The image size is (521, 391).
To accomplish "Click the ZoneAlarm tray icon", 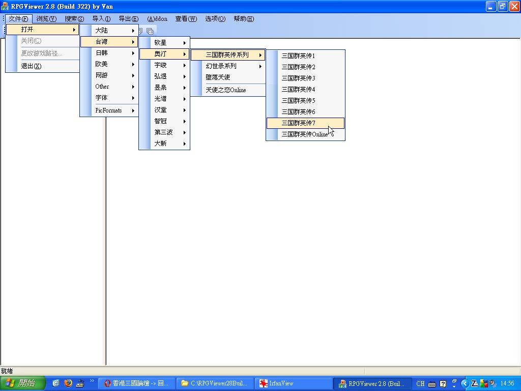I will (x=475, y=384).
